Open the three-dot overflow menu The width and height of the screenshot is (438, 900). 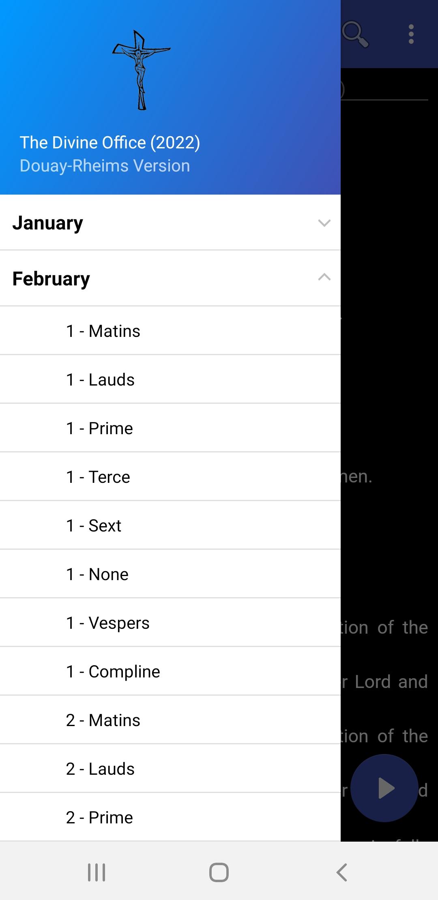point(411,34)
